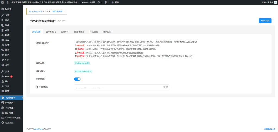The image size is (278, 132).
Task: Open the 外观 appearance menu
Action: click(x=11, y=71)
